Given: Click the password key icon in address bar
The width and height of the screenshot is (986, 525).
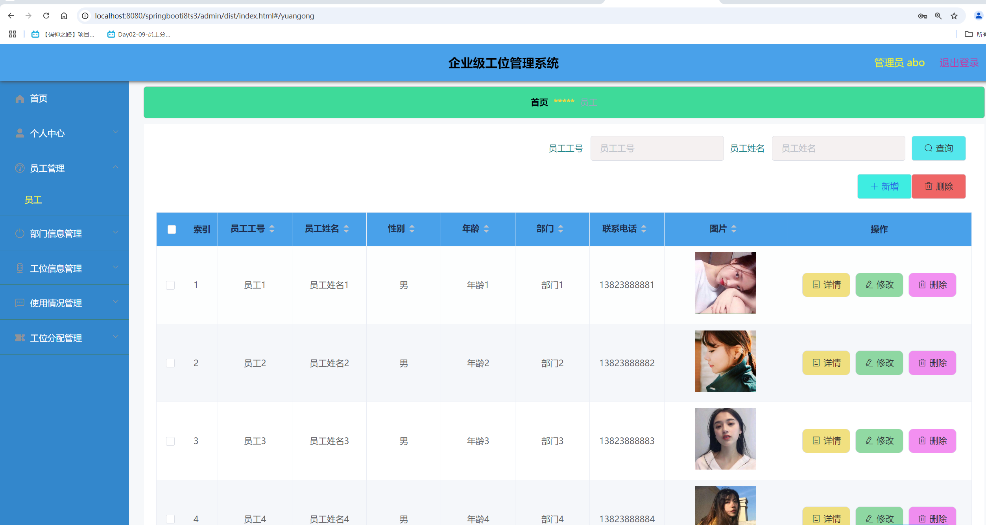Looking at the screenshot, I should click(x=922, y=16).
